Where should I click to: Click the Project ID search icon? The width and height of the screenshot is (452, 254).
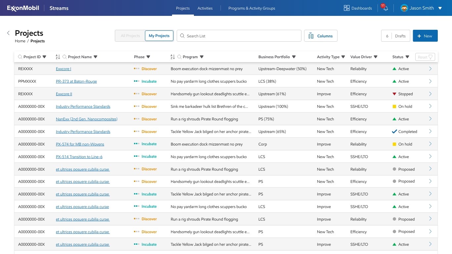(x=20, y=57)
